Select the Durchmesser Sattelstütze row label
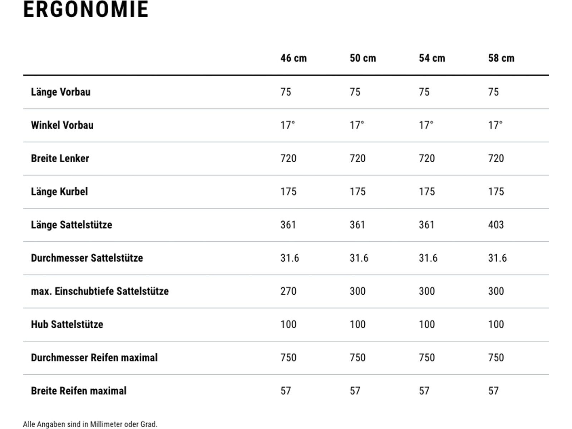This screenshot has height=429, width=572. [87, 258]
